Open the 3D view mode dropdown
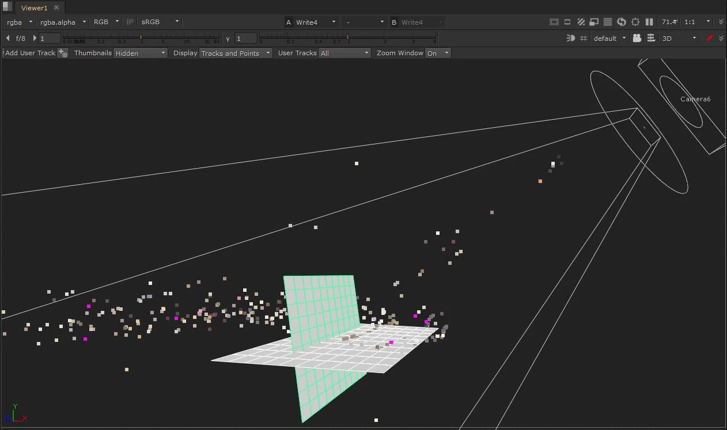This screenshot has width=727, height=430. pyautogui.click(x=680, y=38)
